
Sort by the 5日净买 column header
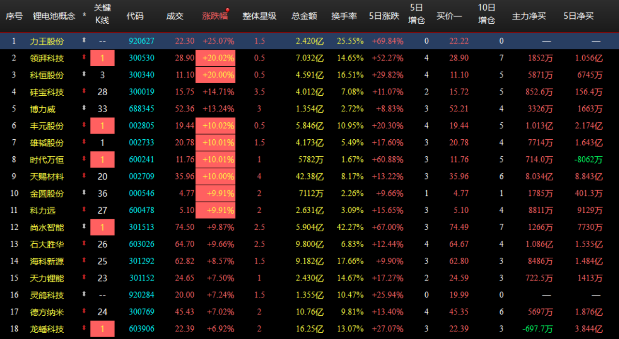click(x=578, y=16)
